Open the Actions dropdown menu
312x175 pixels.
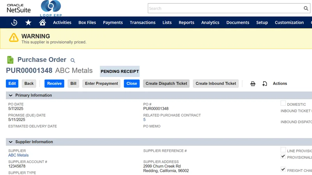[280, 84]
